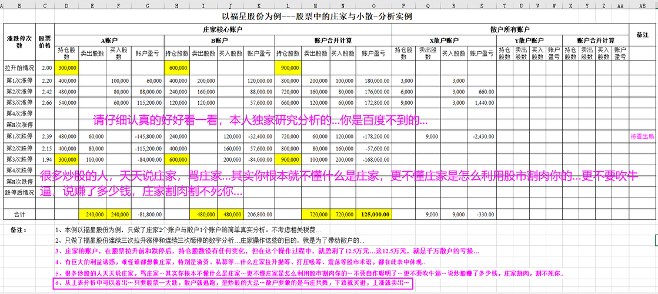
Task: Select the 'B账户' header cell
Action: pos(219,41)
